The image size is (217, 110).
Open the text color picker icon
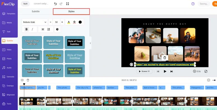tap(69, 22)
